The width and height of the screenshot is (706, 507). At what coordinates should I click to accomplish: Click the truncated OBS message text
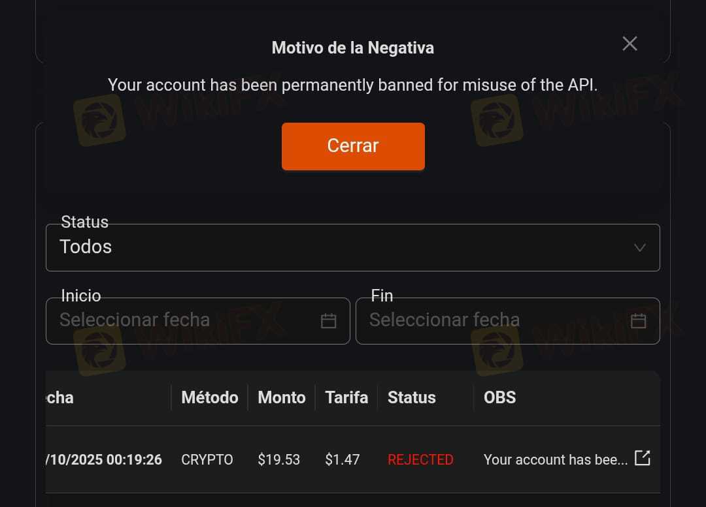[x=555, y=459]
